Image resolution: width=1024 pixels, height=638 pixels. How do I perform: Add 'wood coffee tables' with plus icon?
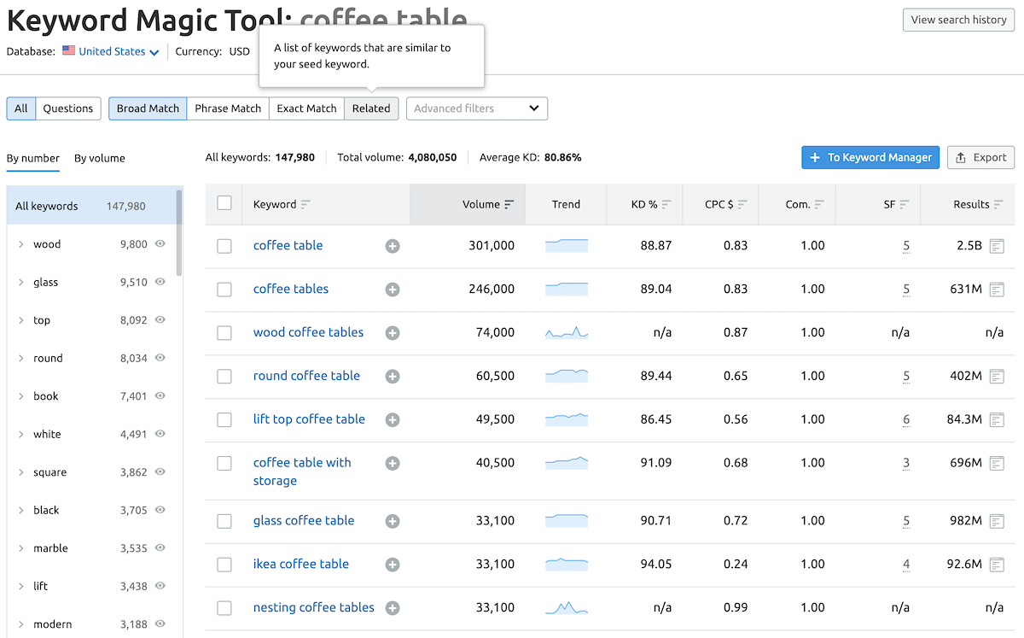click(x=393, y=333)
